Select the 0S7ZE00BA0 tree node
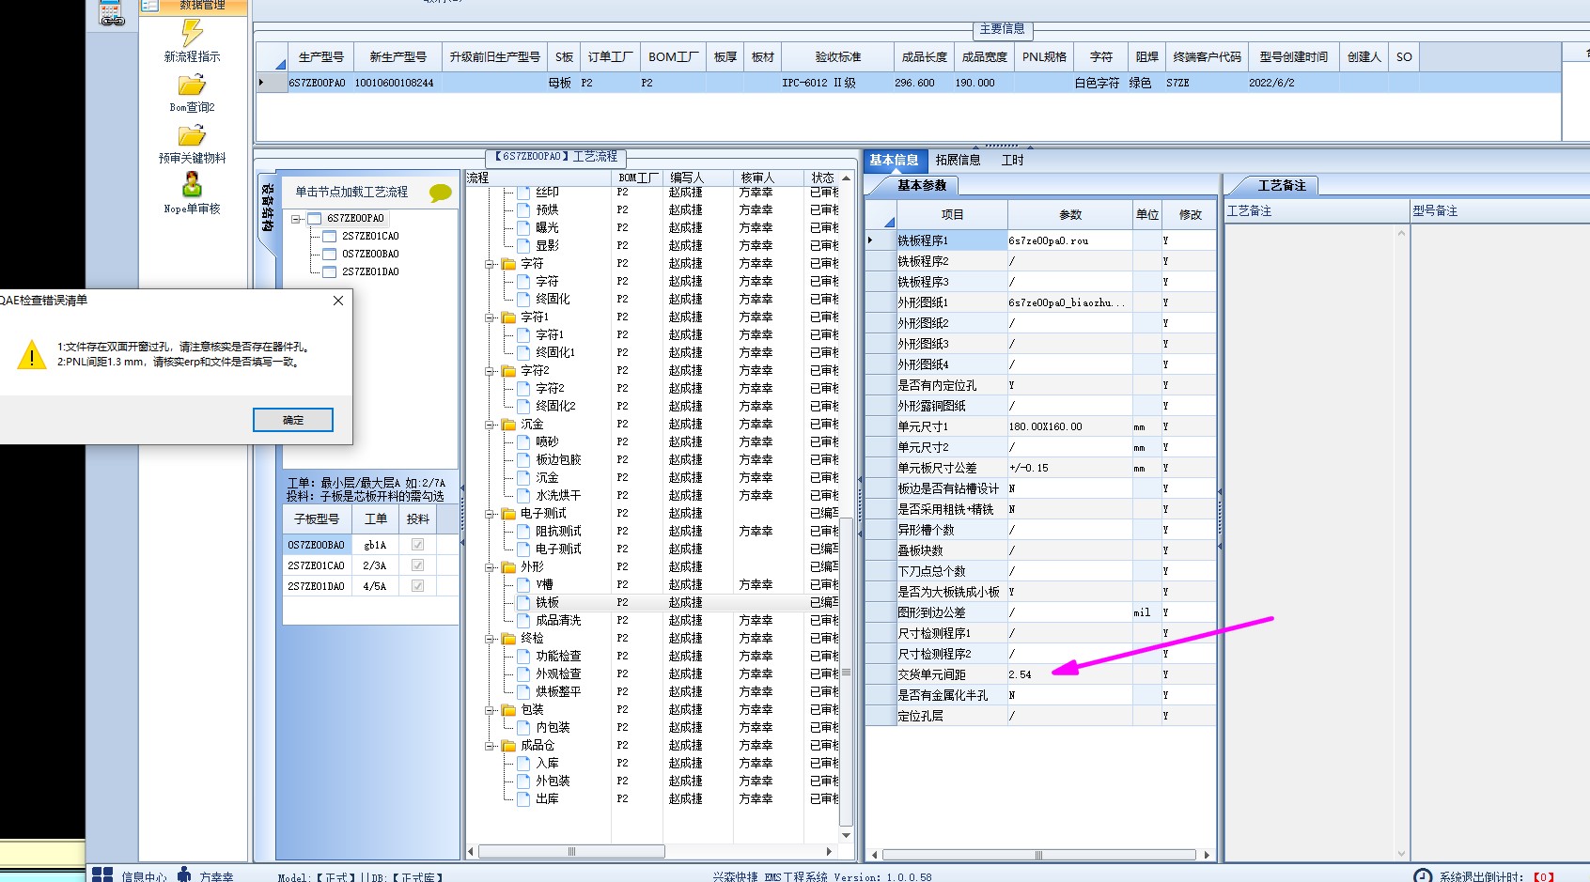The height and width of the screenshot is (882, 1590). pos(370,255)
